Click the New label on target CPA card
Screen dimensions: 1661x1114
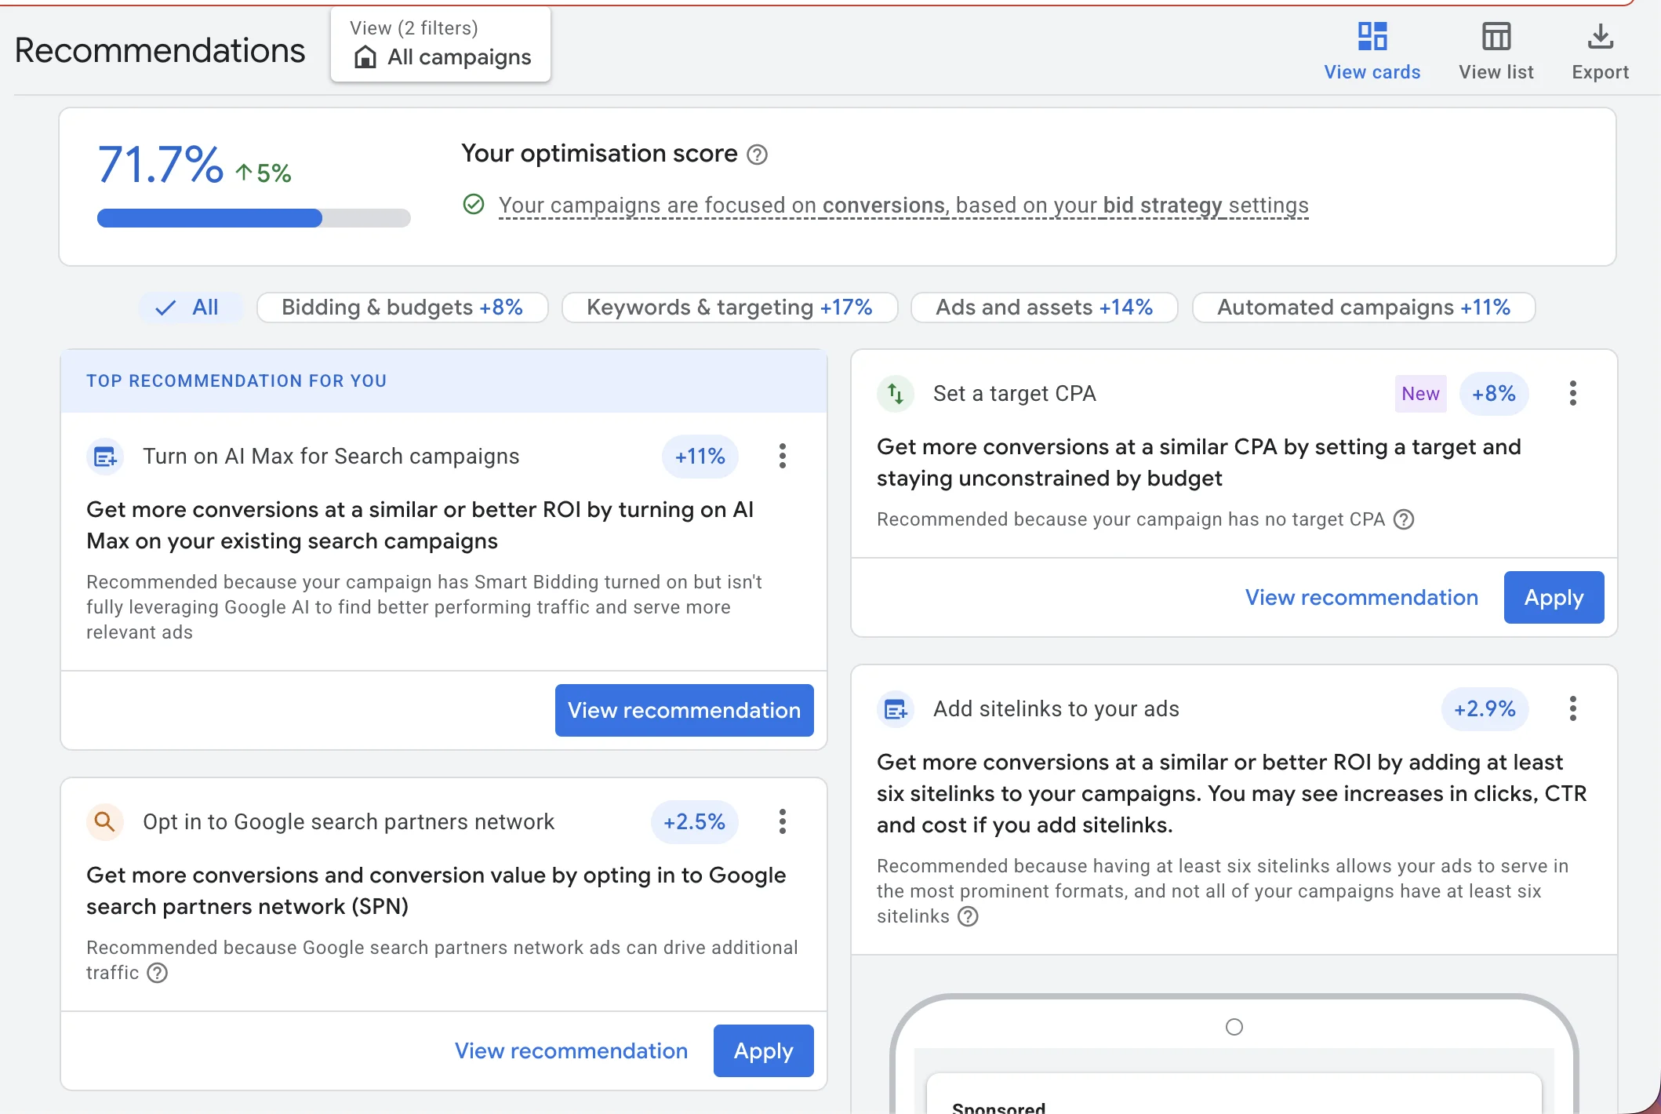point(1420,393)
